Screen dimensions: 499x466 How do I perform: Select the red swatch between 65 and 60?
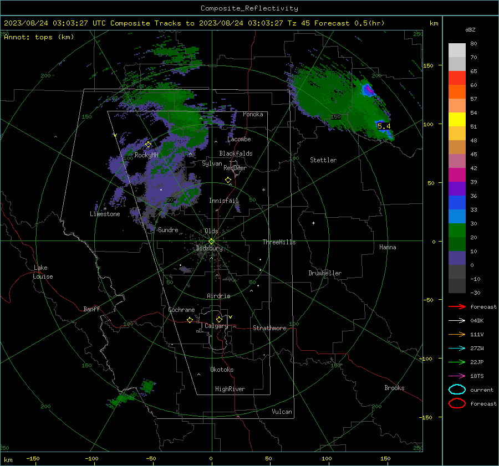pos(457,78)
